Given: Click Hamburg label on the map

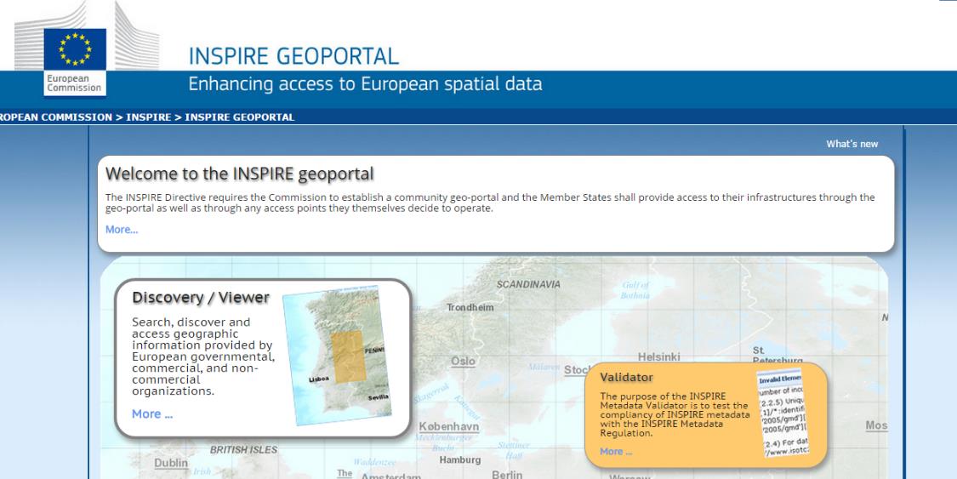Looking at the screenshot, I should (460, 460).
